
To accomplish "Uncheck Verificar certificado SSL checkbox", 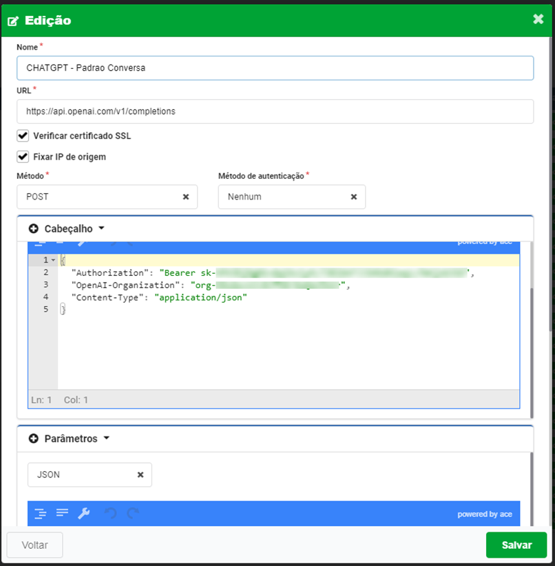I will pos(23,135).
